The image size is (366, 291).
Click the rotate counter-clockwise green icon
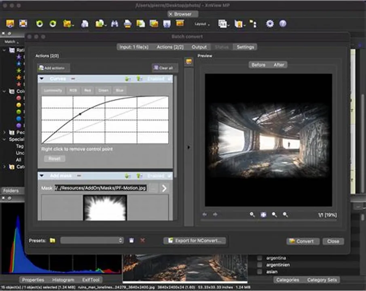40,23
